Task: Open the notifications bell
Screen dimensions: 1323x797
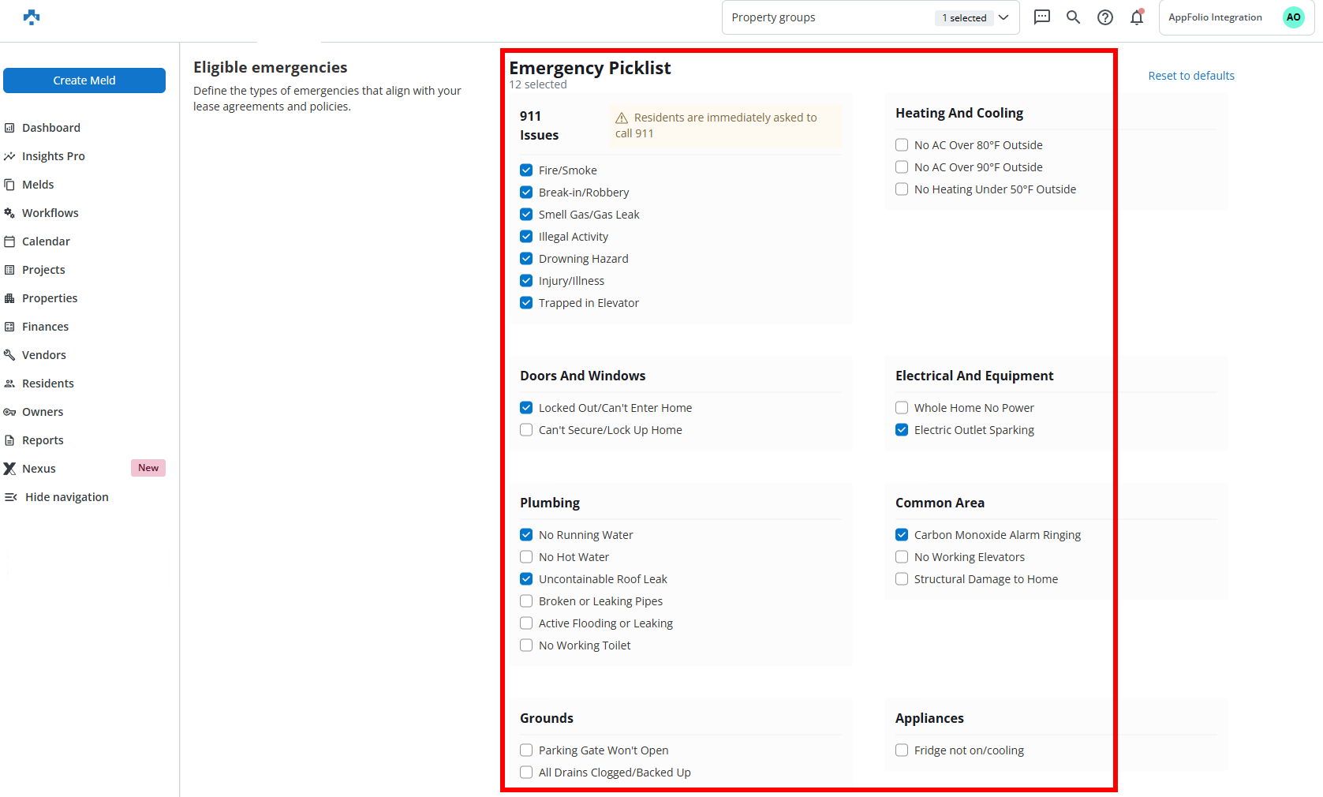Action: click(x=1136, y=17)
